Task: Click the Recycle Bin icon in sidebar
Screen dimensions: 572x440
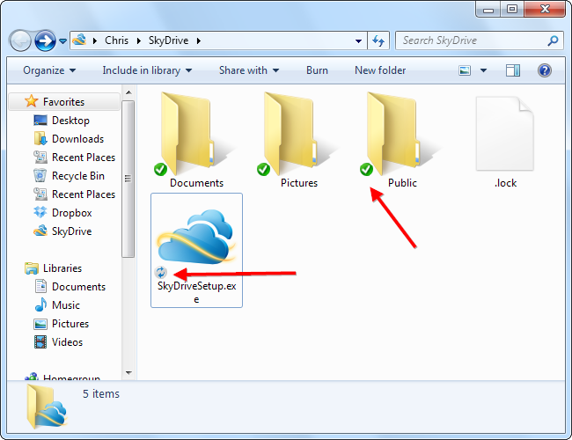Action: (x=40, y=176)
